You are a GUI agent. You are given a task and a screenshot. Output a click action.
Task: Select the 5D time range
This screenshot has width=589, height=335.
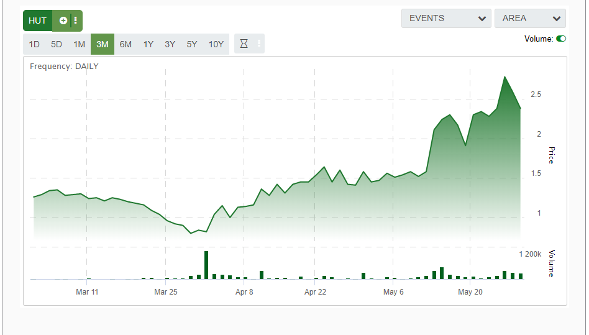[57, 44]
